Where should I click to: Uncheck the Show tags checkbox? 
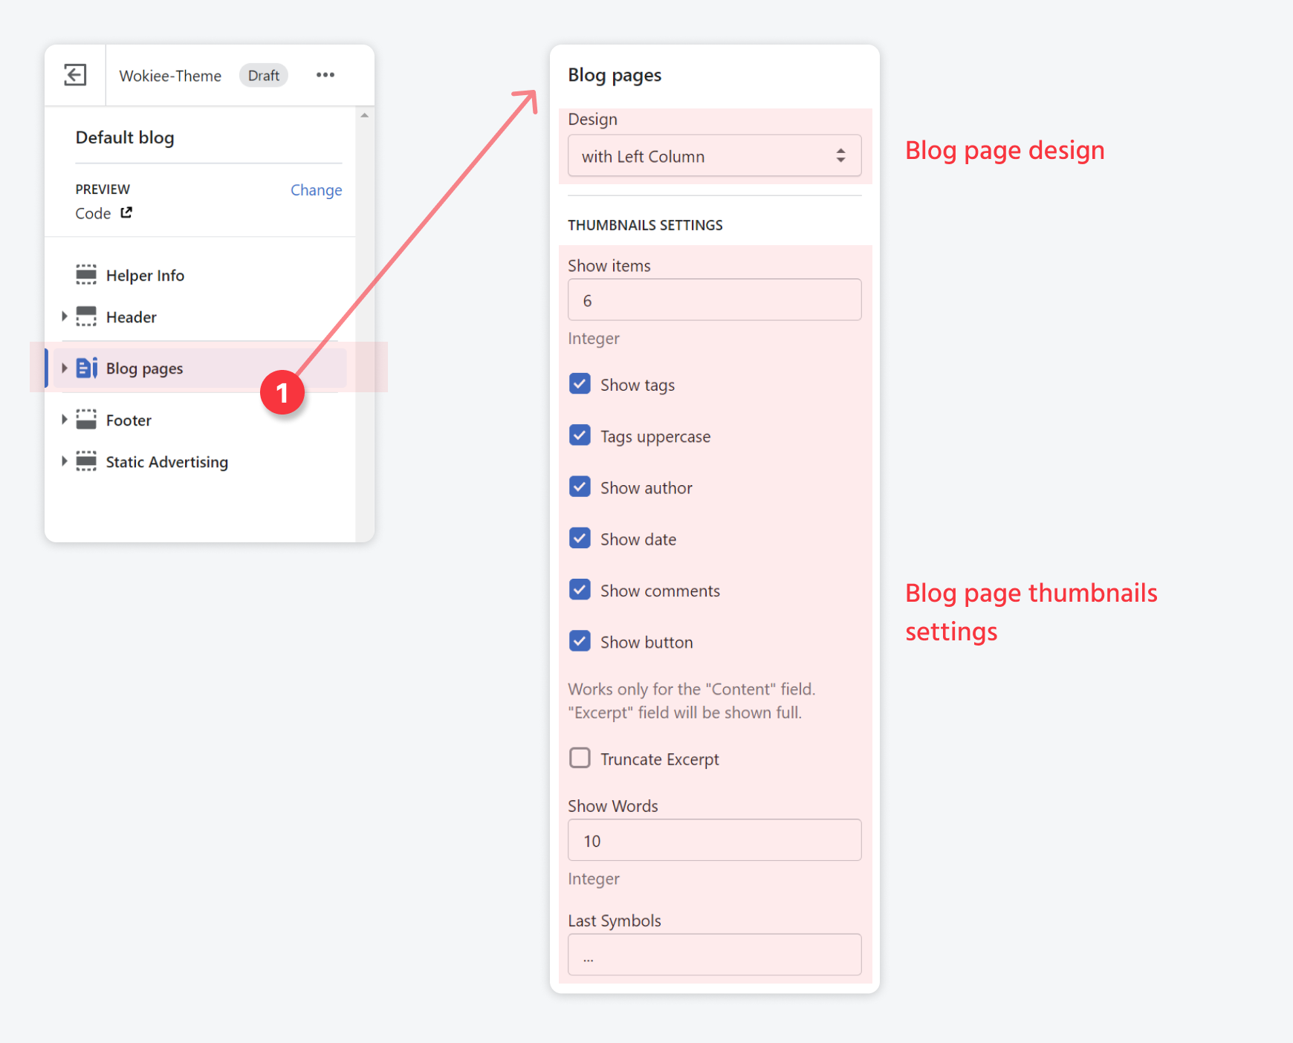pos(580,384)
